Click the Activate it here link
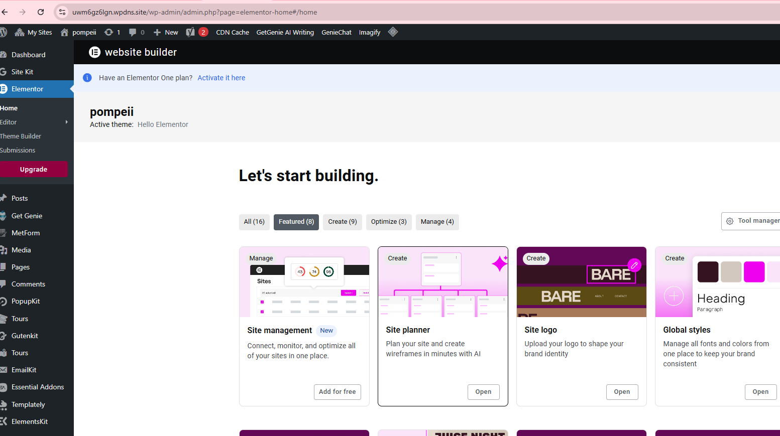Viewport: 780px width, 436px height. pos(221,78)
